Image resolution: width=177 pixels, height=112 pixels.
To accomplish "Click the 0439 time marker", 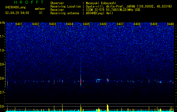I will 154,24.
